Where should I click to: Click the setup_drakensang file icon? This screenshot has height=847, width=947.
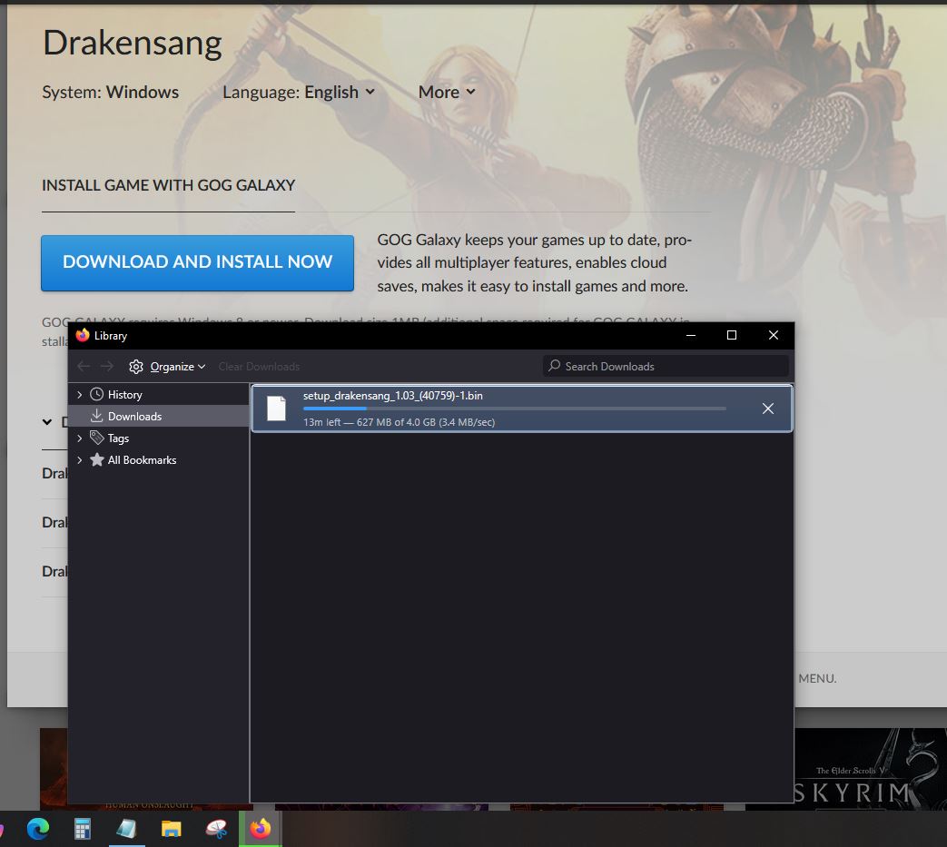277,409
